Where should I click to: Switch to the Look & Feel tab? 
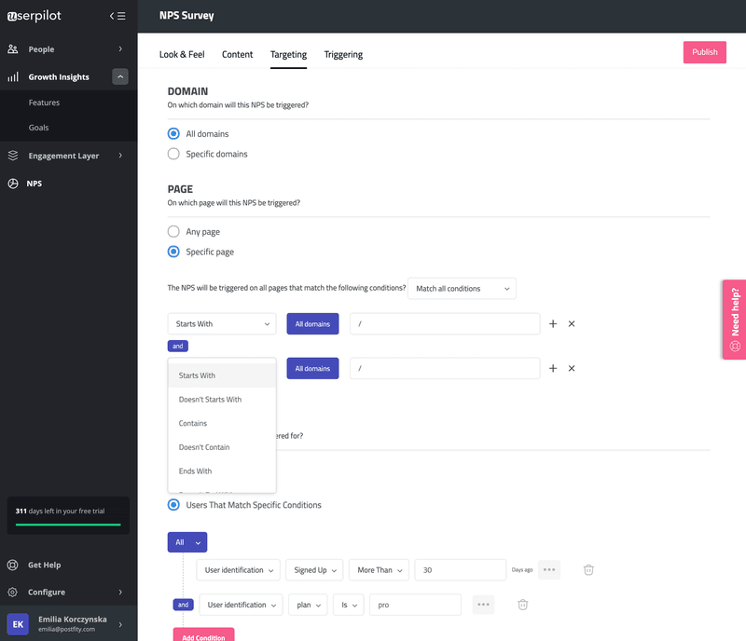click(x=182, y=54)
